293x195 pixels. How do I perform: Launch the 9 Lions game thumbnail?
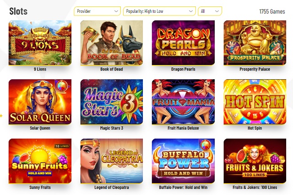40,43
